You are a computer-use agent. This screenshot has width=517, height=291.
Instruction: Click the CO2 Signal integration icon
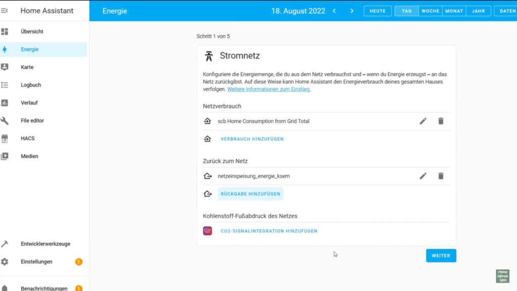pos(208,231)
